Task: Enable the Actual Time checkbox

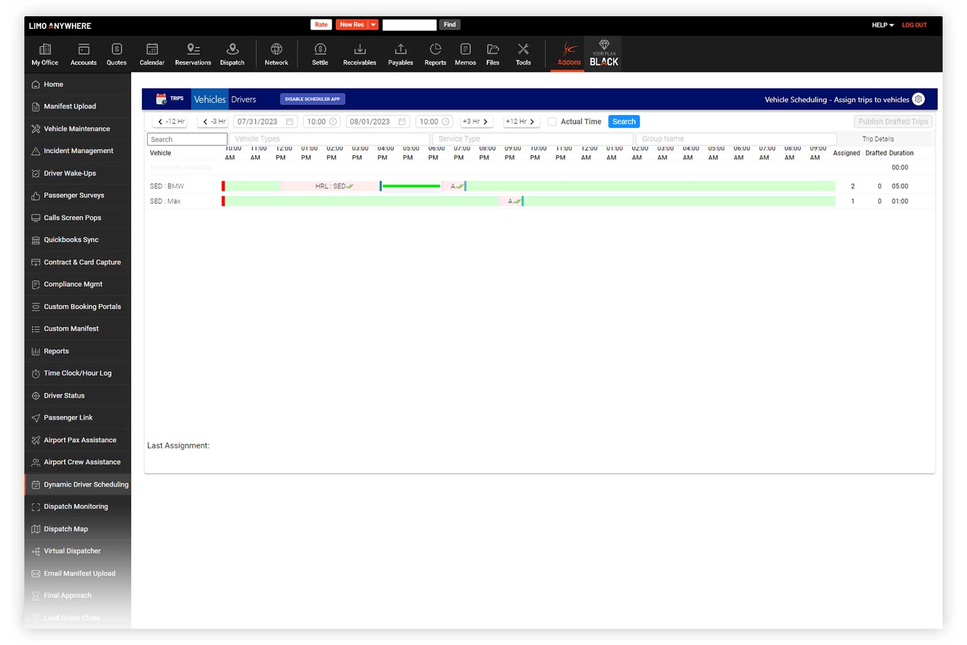Action: click(552, 122)
